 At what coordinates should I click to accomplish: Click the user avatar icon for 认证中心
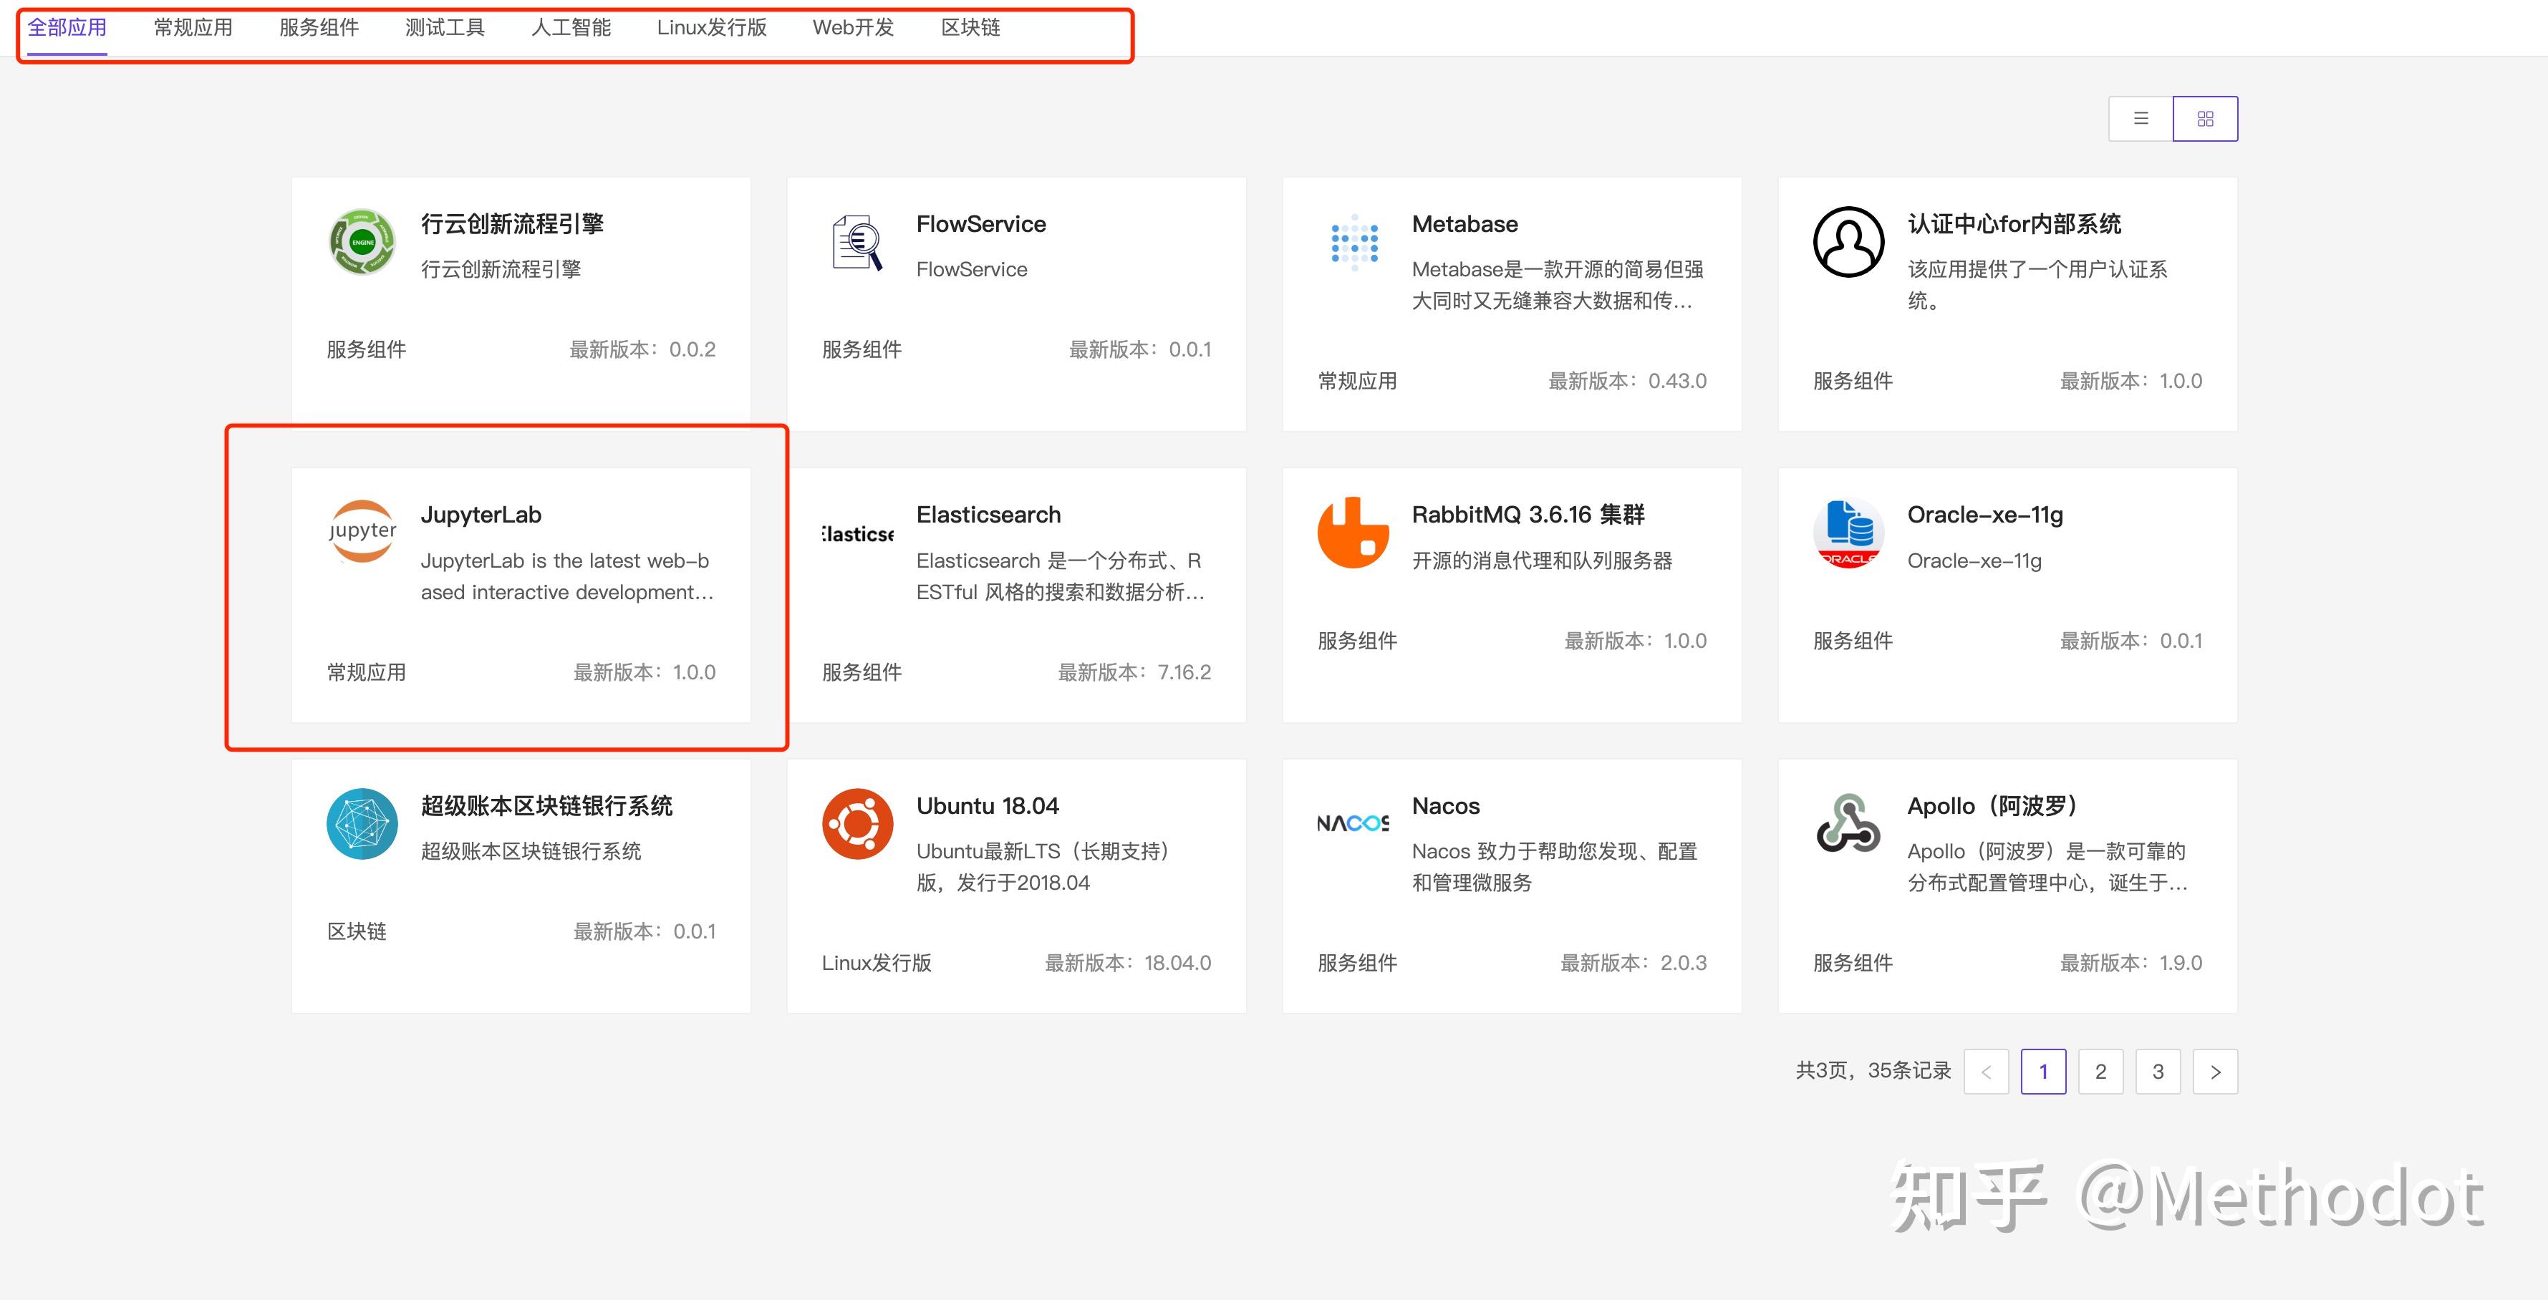[1848, 242]
